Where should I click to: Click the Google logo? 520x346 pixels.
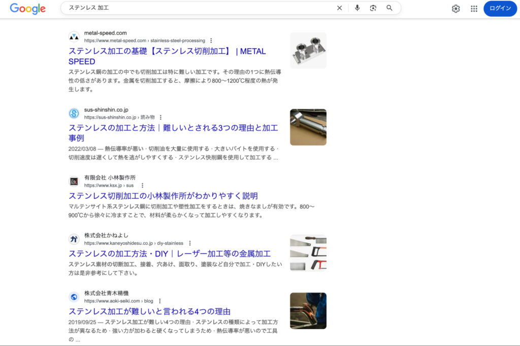pyautogui.click(x=27, y=9)
